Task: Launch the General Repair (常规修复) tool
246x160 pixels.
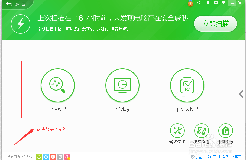Action: pos(177,131)
